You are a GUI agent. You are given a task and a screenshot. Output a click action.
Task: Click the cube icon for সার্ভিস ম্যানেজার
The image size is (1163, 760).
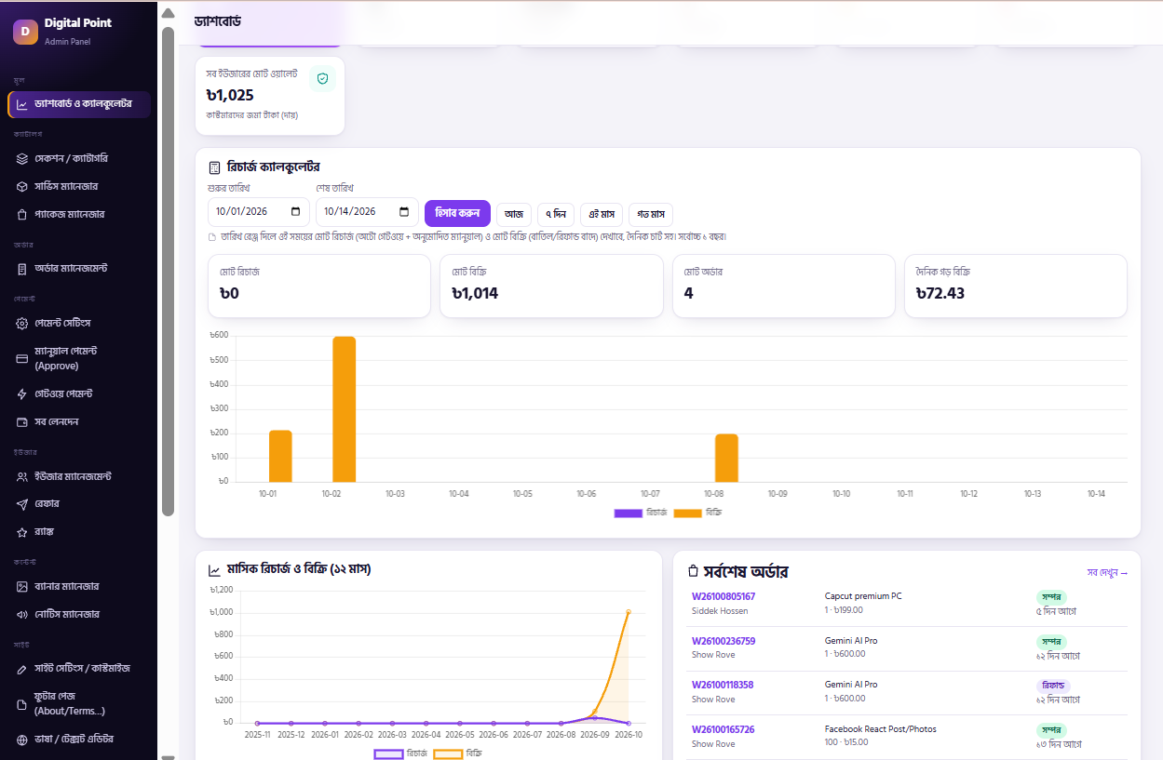(x=22, y=187)
